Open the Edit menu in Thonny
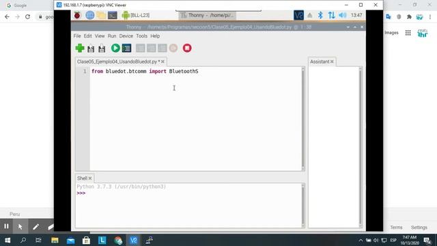Screen dimensions: 437x246 point(88,36)
